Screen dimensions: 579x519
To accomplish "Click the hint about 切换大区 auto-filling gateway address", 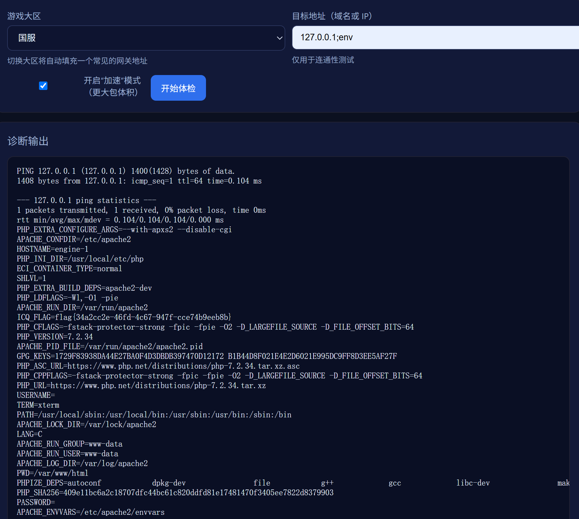I will pyautogui.click(x=77, y=61).
